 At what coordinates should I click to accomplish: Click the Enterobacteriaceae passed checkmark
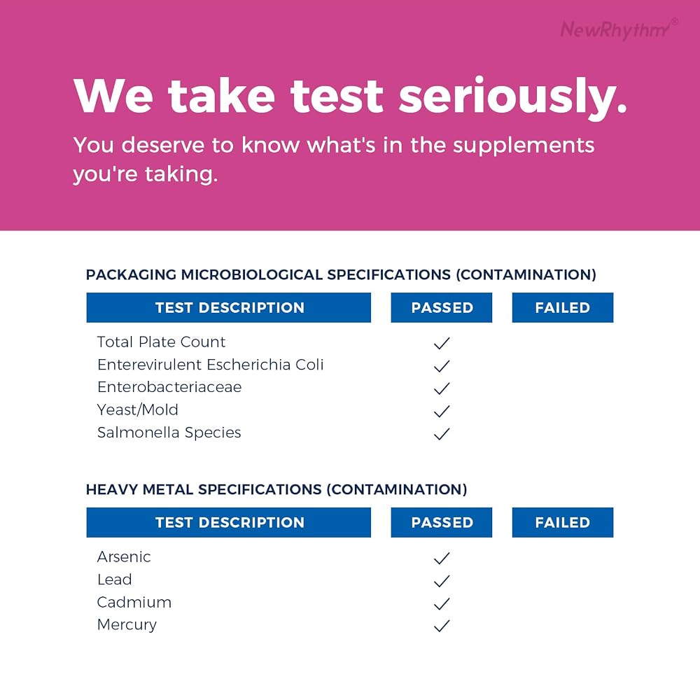[x=442, y=388]
